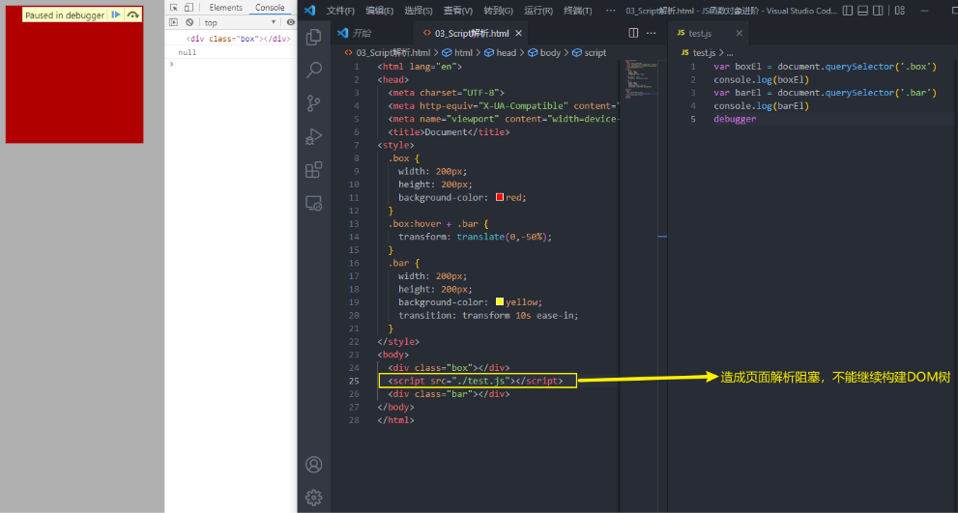The image size is (958, 513).
Task: Switch to the Elements tab in DevTools
Action: click(225, 8)
